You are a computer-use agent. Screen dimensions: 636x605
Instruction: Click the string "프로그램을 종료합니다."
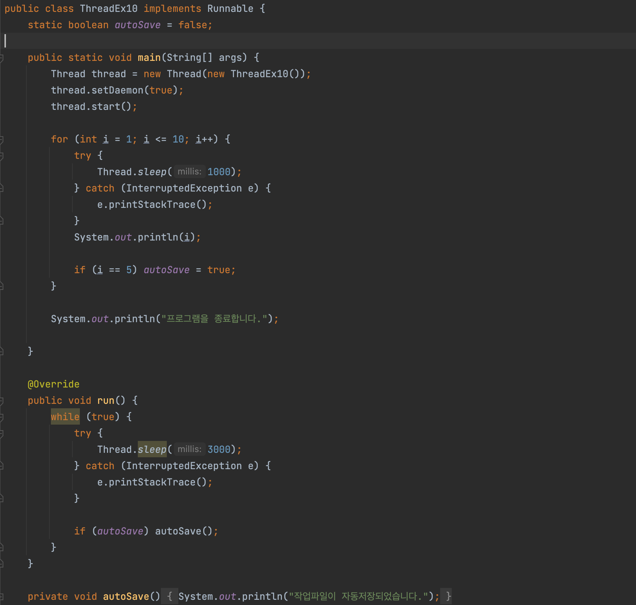214,319
